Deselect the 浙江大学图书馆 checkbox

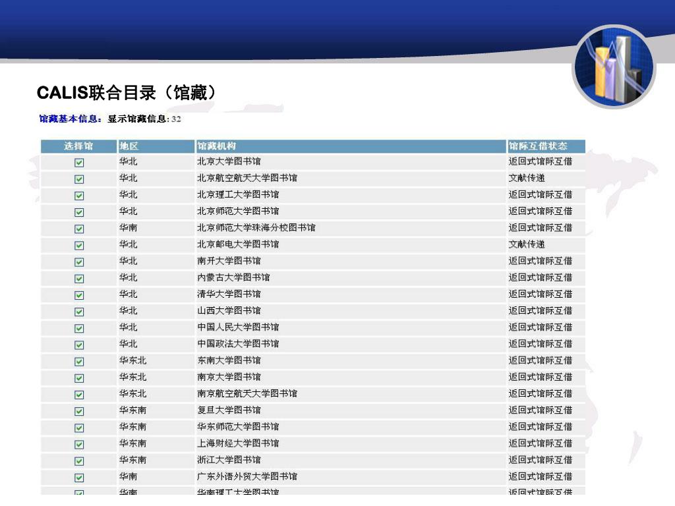[79, 461]
